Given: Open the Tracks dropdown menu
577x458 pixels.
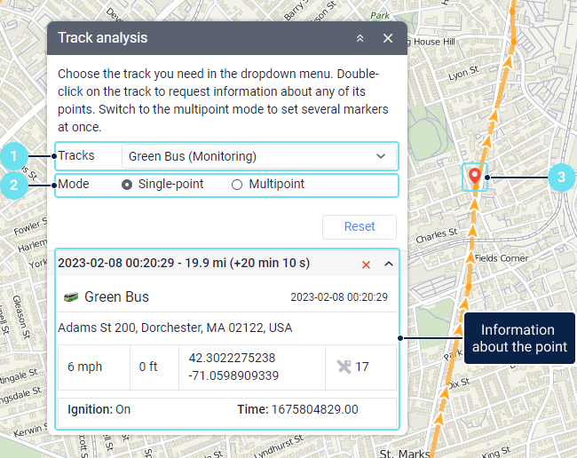Looking at the screenshot, I should [x=258, y=156].
